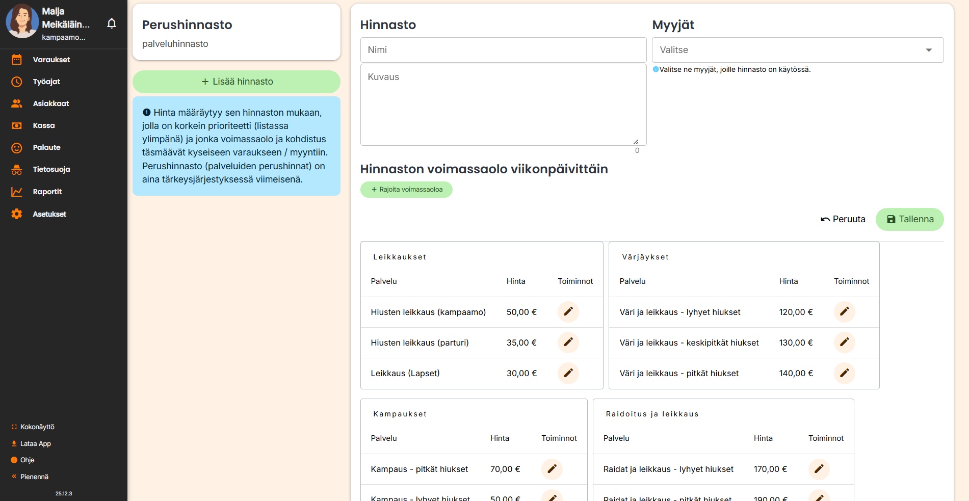Screen dimensions: 969x501
Task: Edit price for Hiusten leikkaus (parturi)
Action: (x=568, y=342)
